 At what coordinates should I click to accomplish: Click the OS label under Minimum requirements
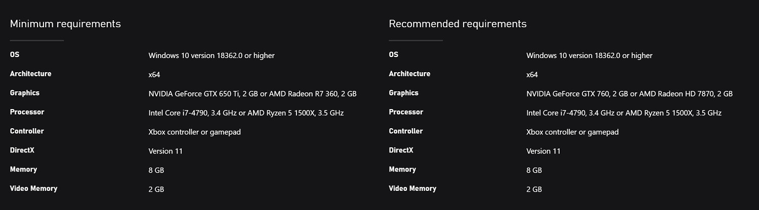coord(15,55)
